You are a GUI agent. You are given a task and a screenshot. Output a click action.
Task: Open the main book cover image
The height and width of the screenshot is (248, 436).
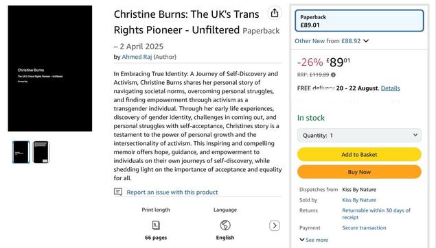(50, 69)
